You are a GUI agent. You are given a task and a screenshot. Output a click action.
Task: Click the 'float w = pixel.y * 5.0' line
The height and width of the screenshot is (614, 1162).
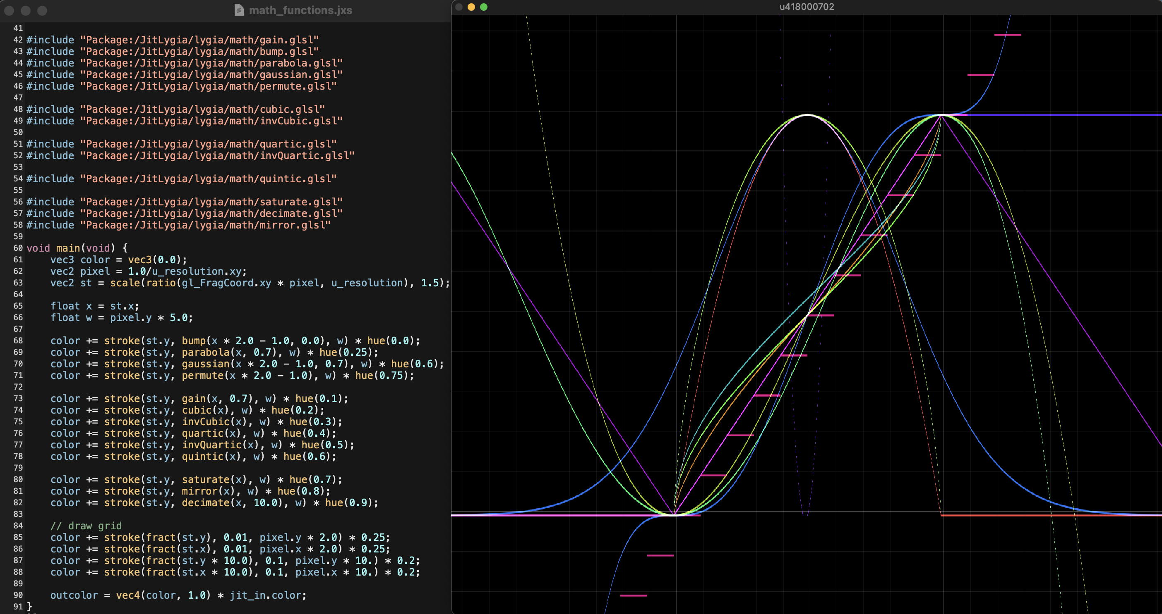coord(121,318)
